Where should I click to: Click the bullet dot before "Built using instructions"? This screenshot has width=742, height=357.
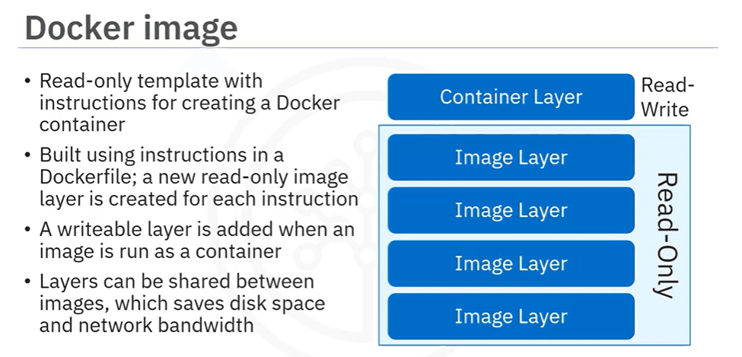pyautogui.click(x=28, y=156)
